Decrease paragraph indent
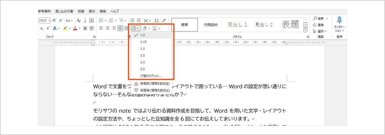The image size is (385, 135). pos(132,20)
